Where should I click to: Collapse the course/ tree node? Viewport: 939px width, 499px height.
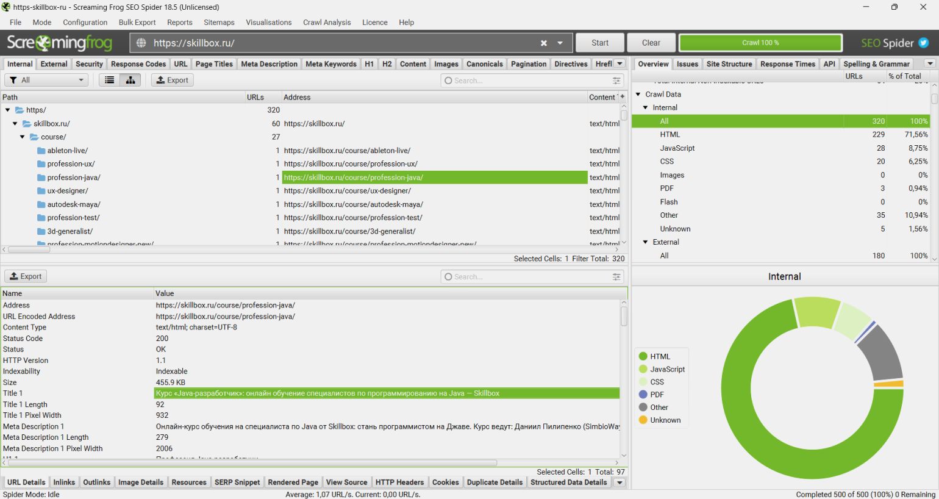coord(23,137)
